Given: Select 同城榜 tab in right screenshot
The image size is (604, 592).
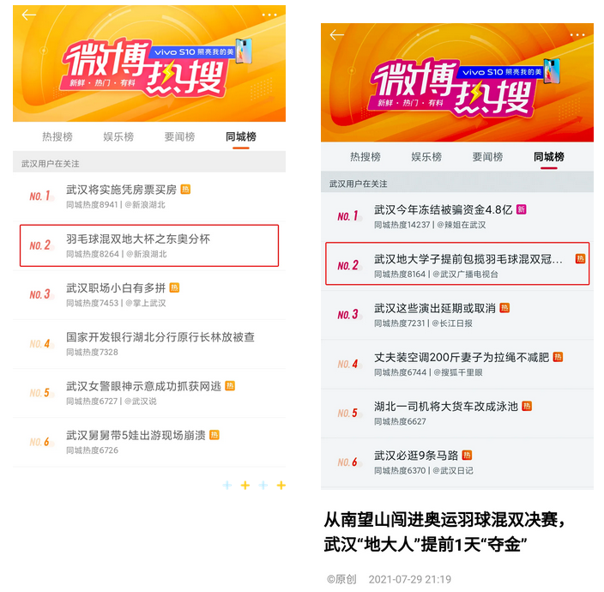Looking at the screenshot, I should [x=549, y=157].
